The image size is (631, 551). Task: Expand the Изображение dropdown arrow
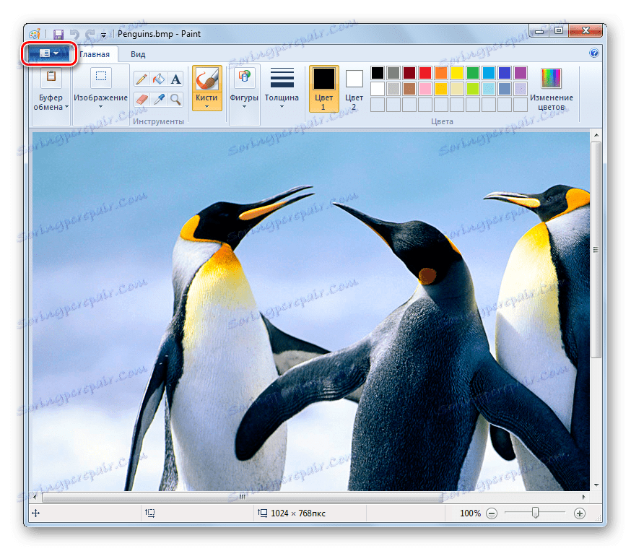(x=100, y=107)
